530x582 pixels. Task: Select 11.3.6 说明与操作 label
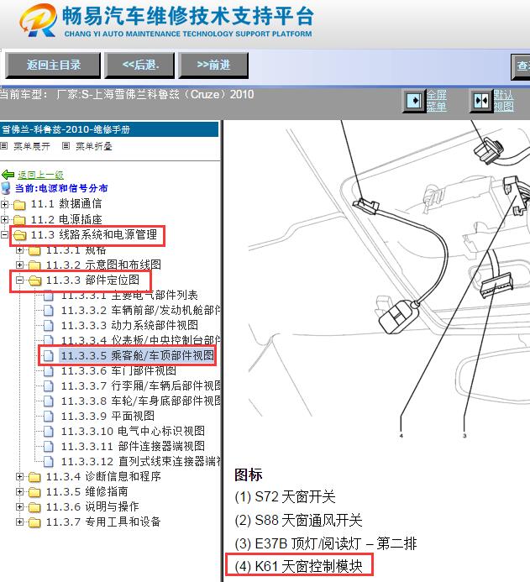pyautogui.click(x=92, y=506)
